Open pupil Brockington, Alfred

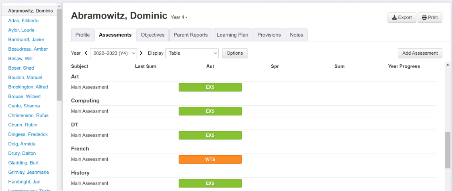[28, 87]
